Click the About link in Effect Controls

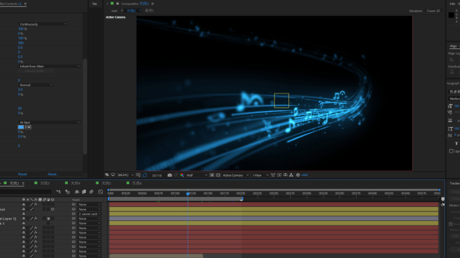(x=53, y=174)
